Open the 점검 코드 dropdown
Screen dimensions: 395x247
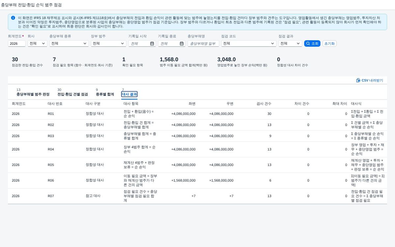pos(249,43)
